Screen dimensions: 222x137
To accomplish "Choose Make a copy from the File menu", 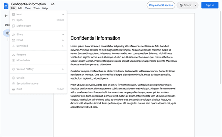I will pos(38,26).
